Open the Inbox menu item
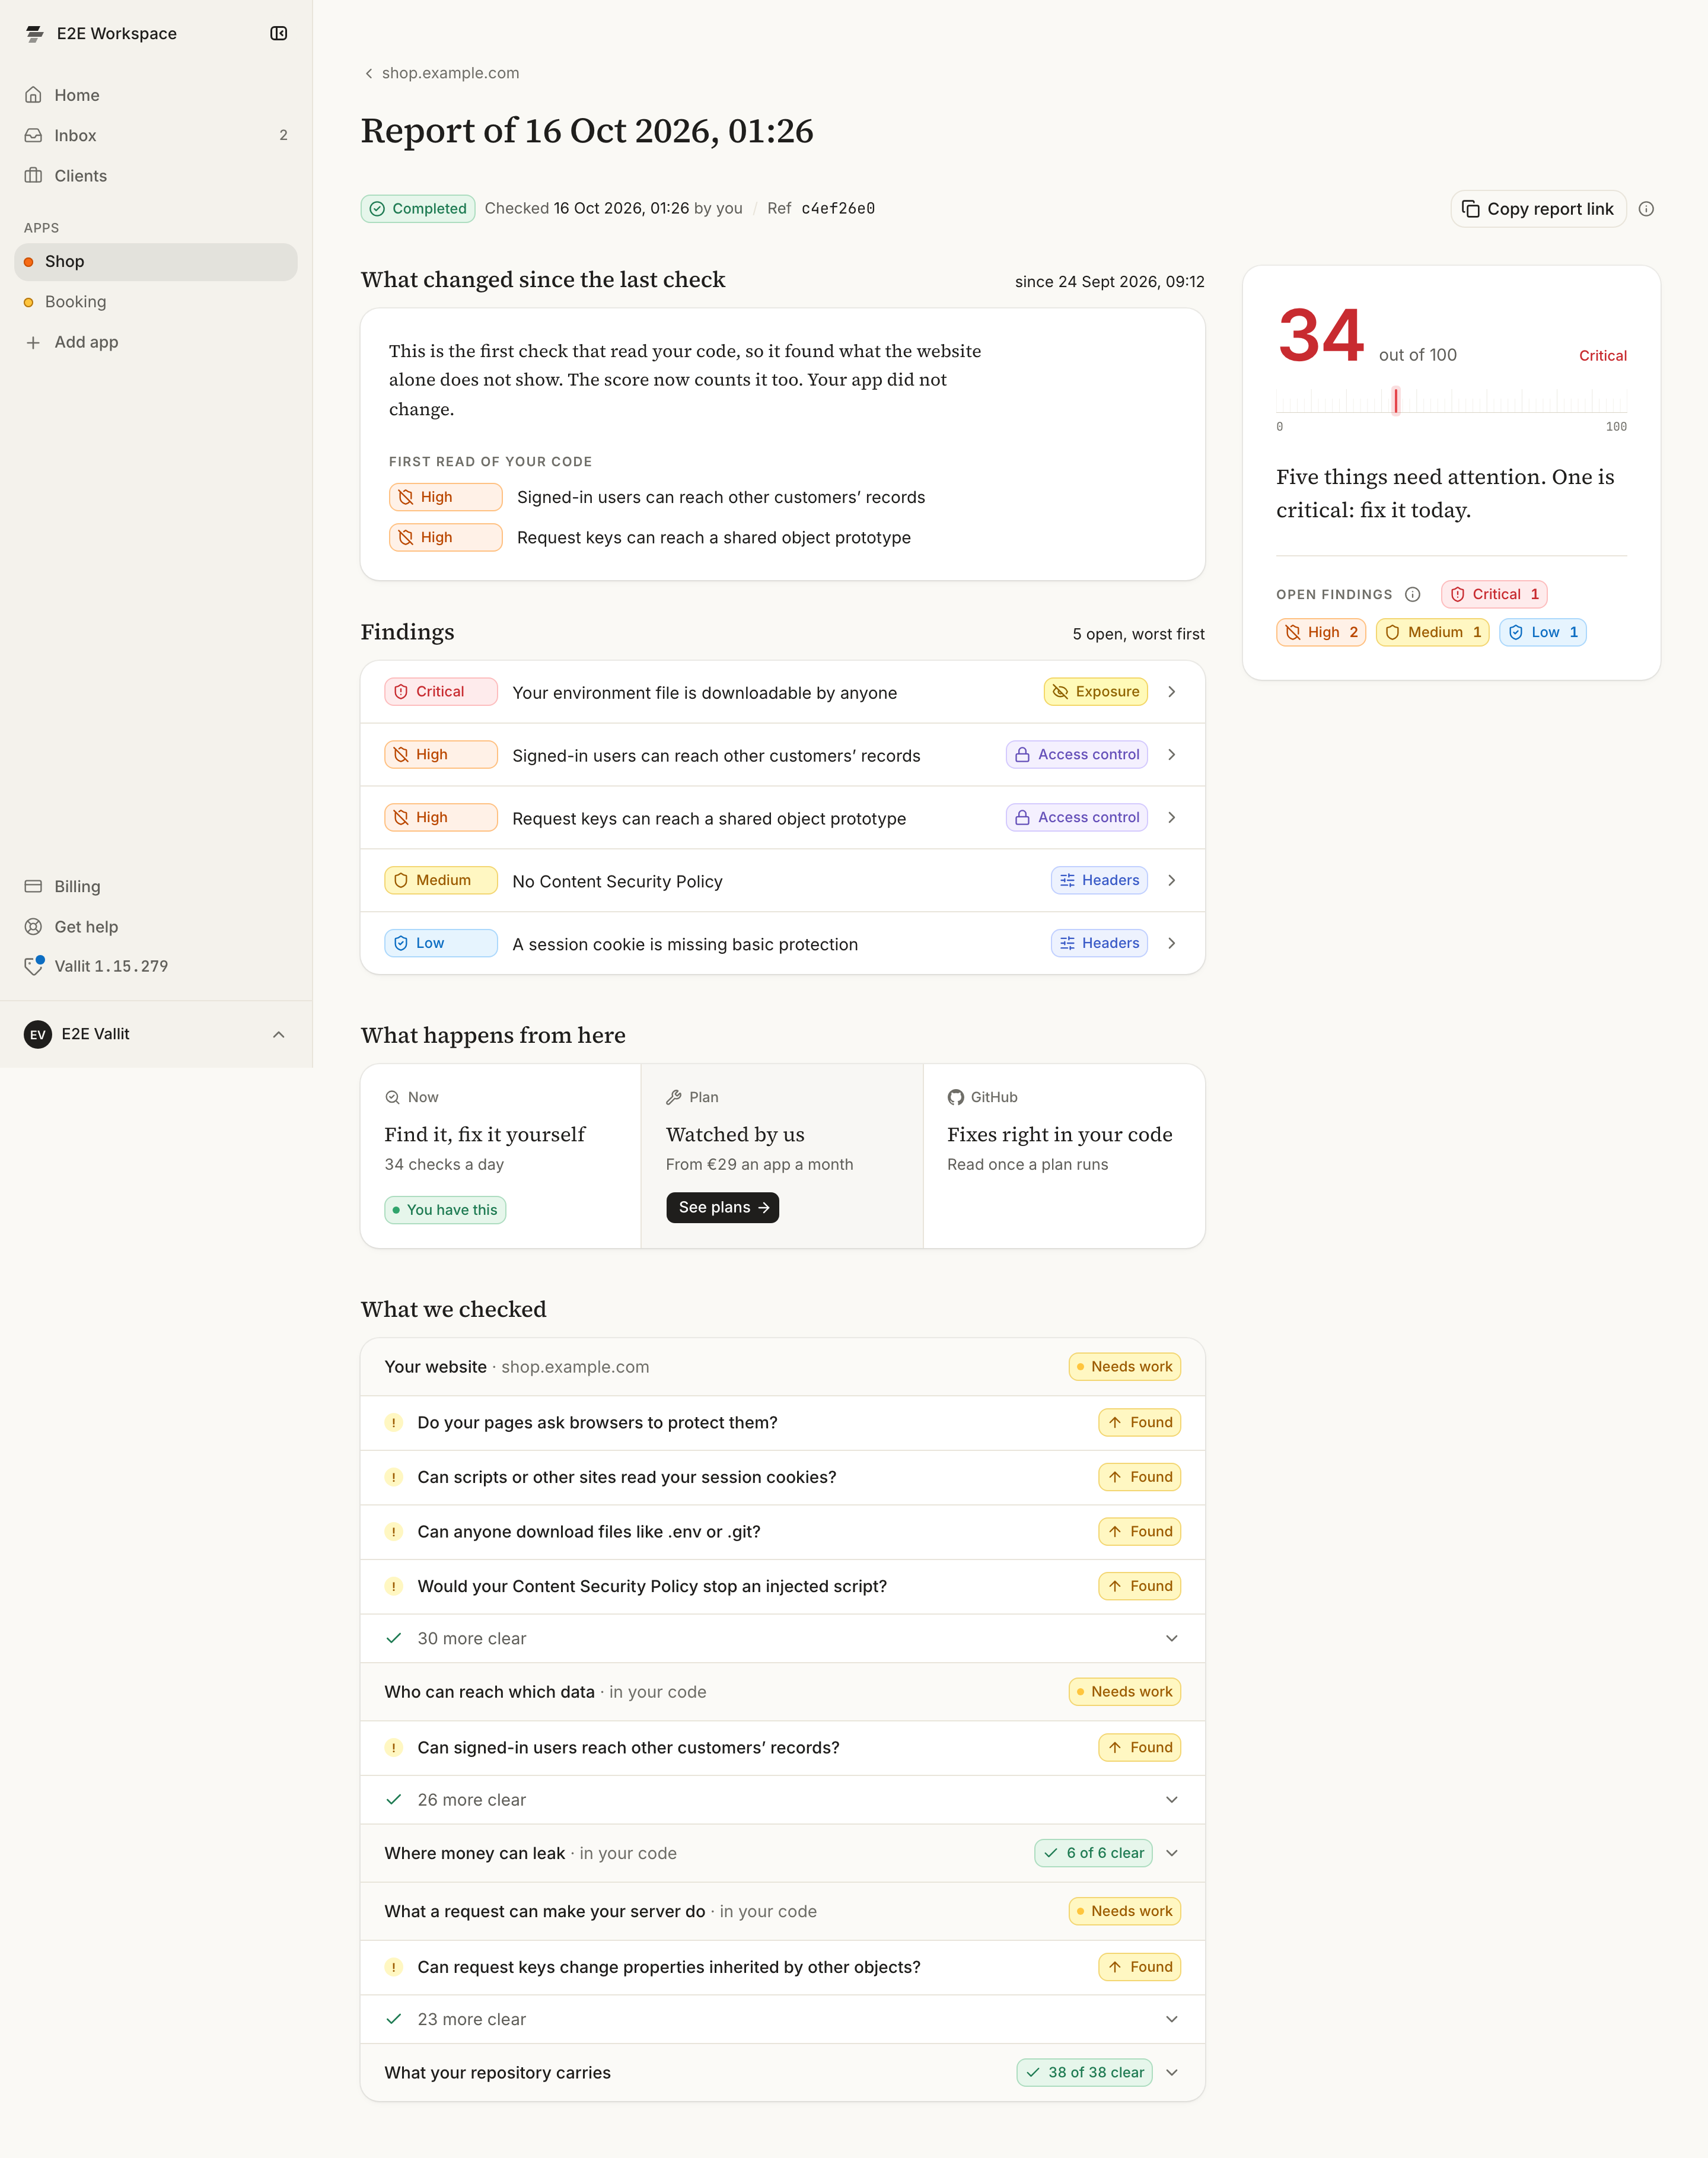This screenshot has width=1708, height=2158. 156,135
